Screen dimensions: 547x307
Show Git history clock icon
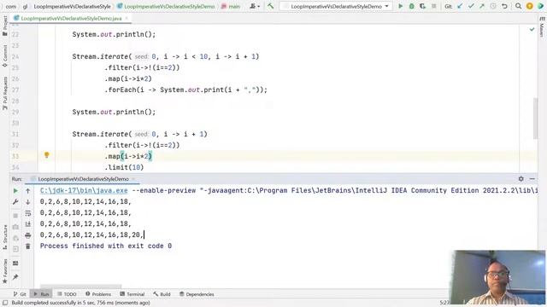(x=493, y=6)
